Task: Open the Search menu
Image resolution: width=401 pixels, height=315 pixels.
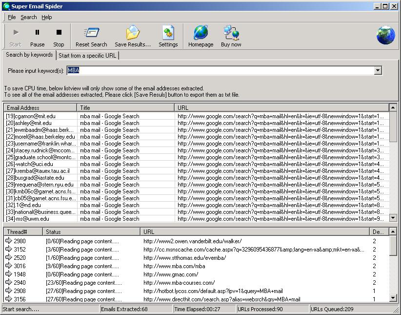Action: [x=28, y=17]
